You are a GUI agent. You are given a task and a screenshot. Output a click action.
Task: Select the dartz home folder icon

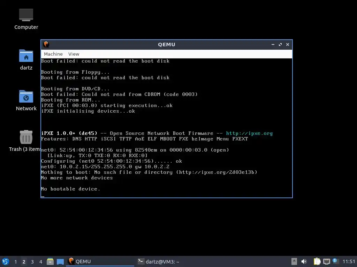tap(26, 60)
